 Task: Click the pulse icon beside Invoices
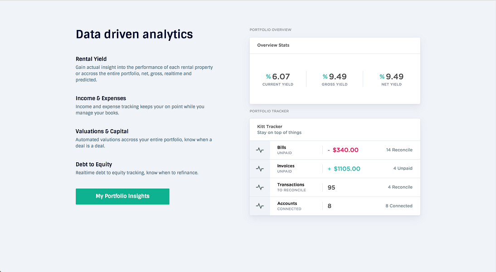[x=260, y=169]
